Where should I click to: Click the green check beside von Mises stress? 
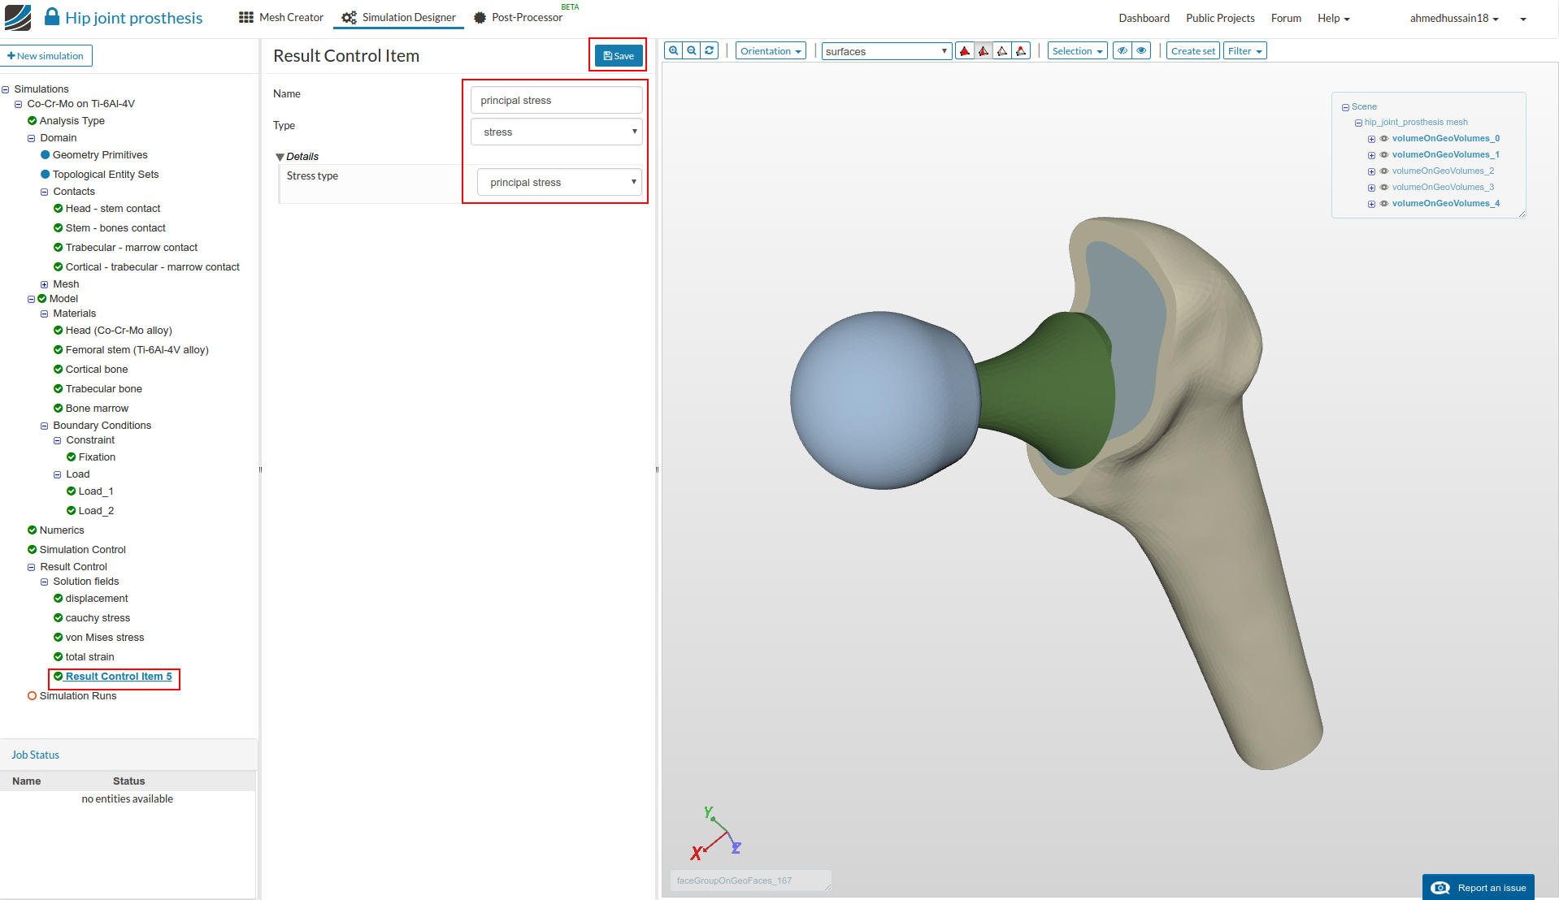pyautogui.click(x=58, y=638)
